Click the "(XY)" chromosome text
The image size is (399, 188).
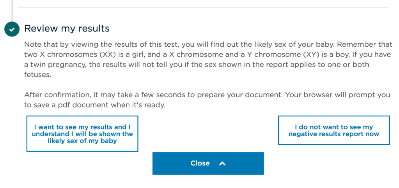(310, 54)
